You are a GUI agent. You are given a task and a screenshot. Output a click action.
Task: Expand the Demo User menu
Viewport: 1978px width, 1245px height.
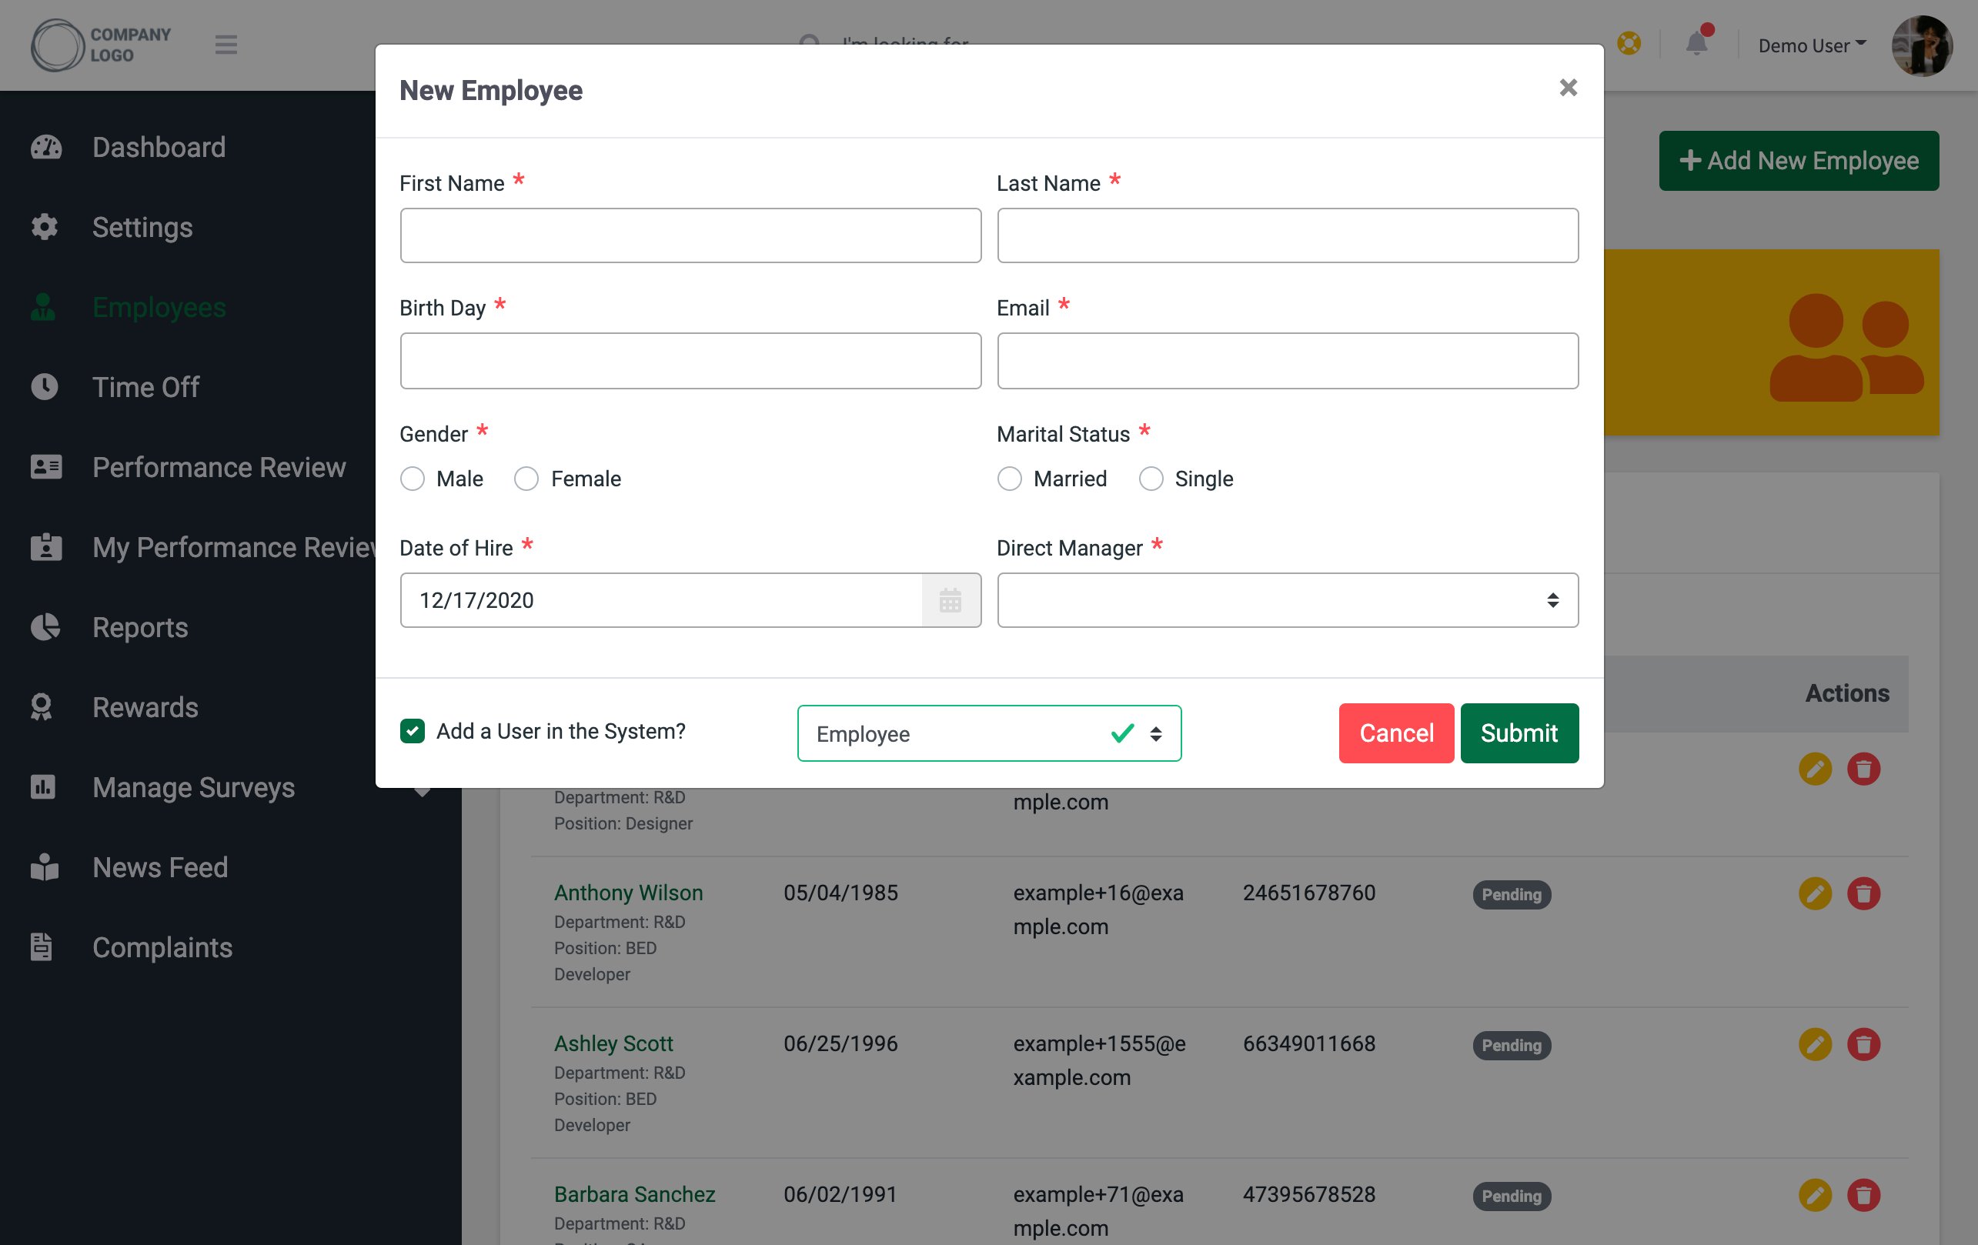[x=1812, y=46]
